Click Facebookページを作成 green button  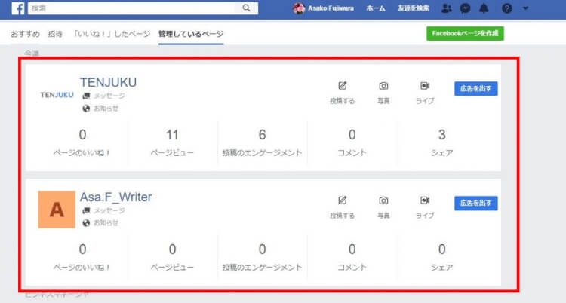[x=465, y=34]
